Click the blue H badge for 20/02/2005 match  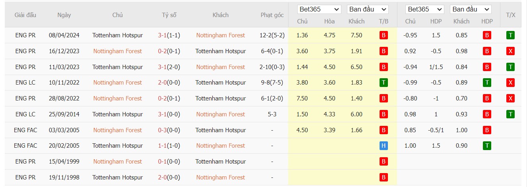(x=384, y=146)
